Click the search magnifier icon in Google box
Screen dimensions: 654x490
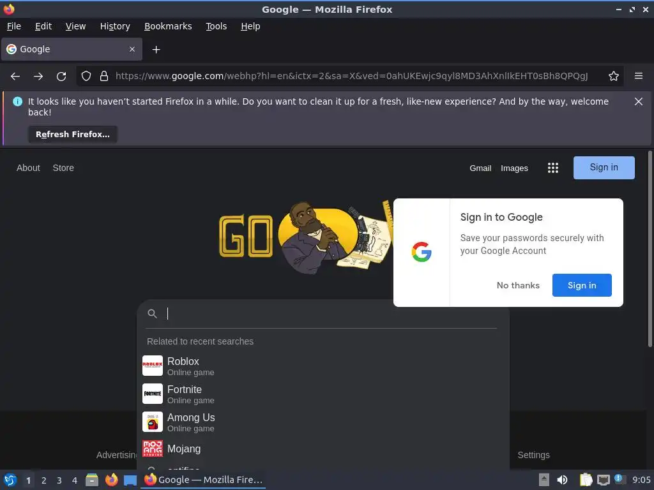click(x=152, y=314)
